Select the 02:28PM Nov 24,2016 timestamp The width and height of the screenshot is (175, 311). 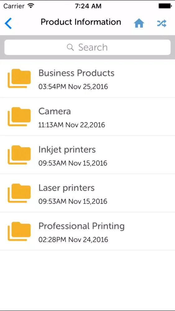(73, 239)
